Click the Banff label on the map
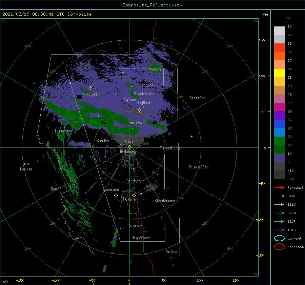The image size is (305, 285). [56, 189]
